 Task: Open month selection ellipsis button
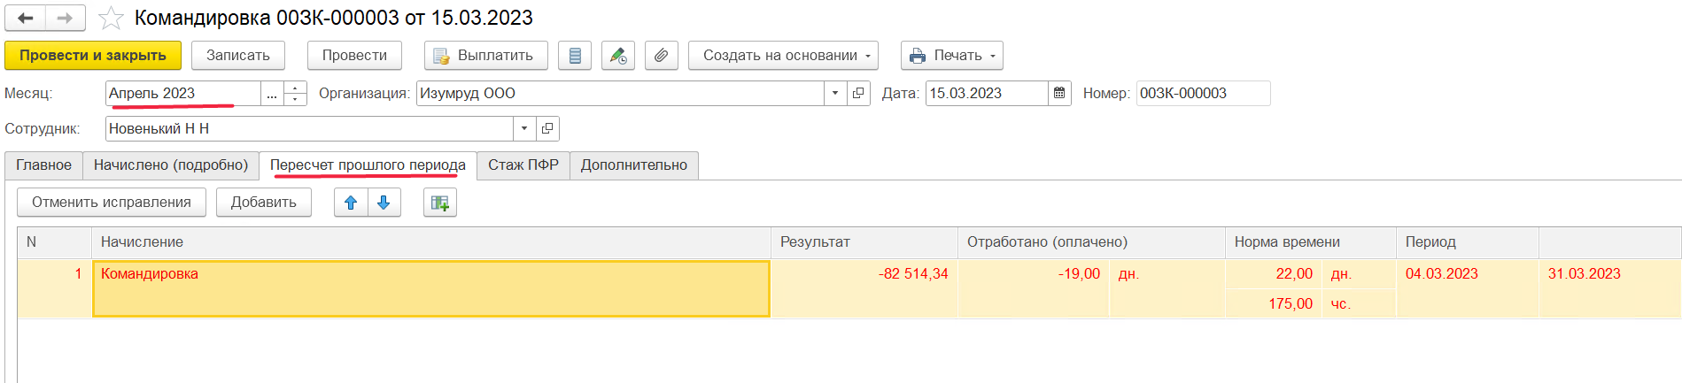[272, 93]
